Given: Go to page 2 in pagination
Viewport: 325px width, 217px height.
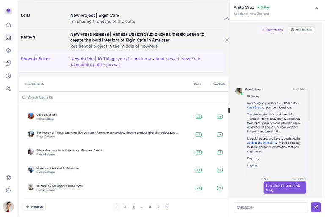Looking at the screenshot, I should (x=125, y=207).
